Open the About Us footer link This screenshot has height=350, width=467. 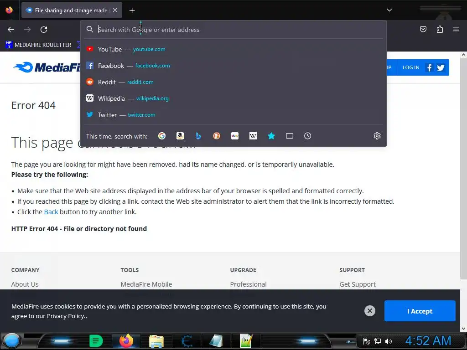pyautogui.click(x=25, y=284)
